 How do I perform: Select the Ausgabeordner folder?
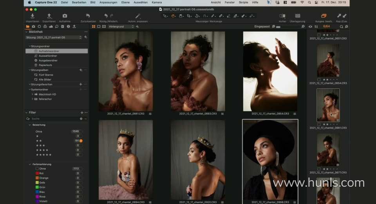click(48, 61)
